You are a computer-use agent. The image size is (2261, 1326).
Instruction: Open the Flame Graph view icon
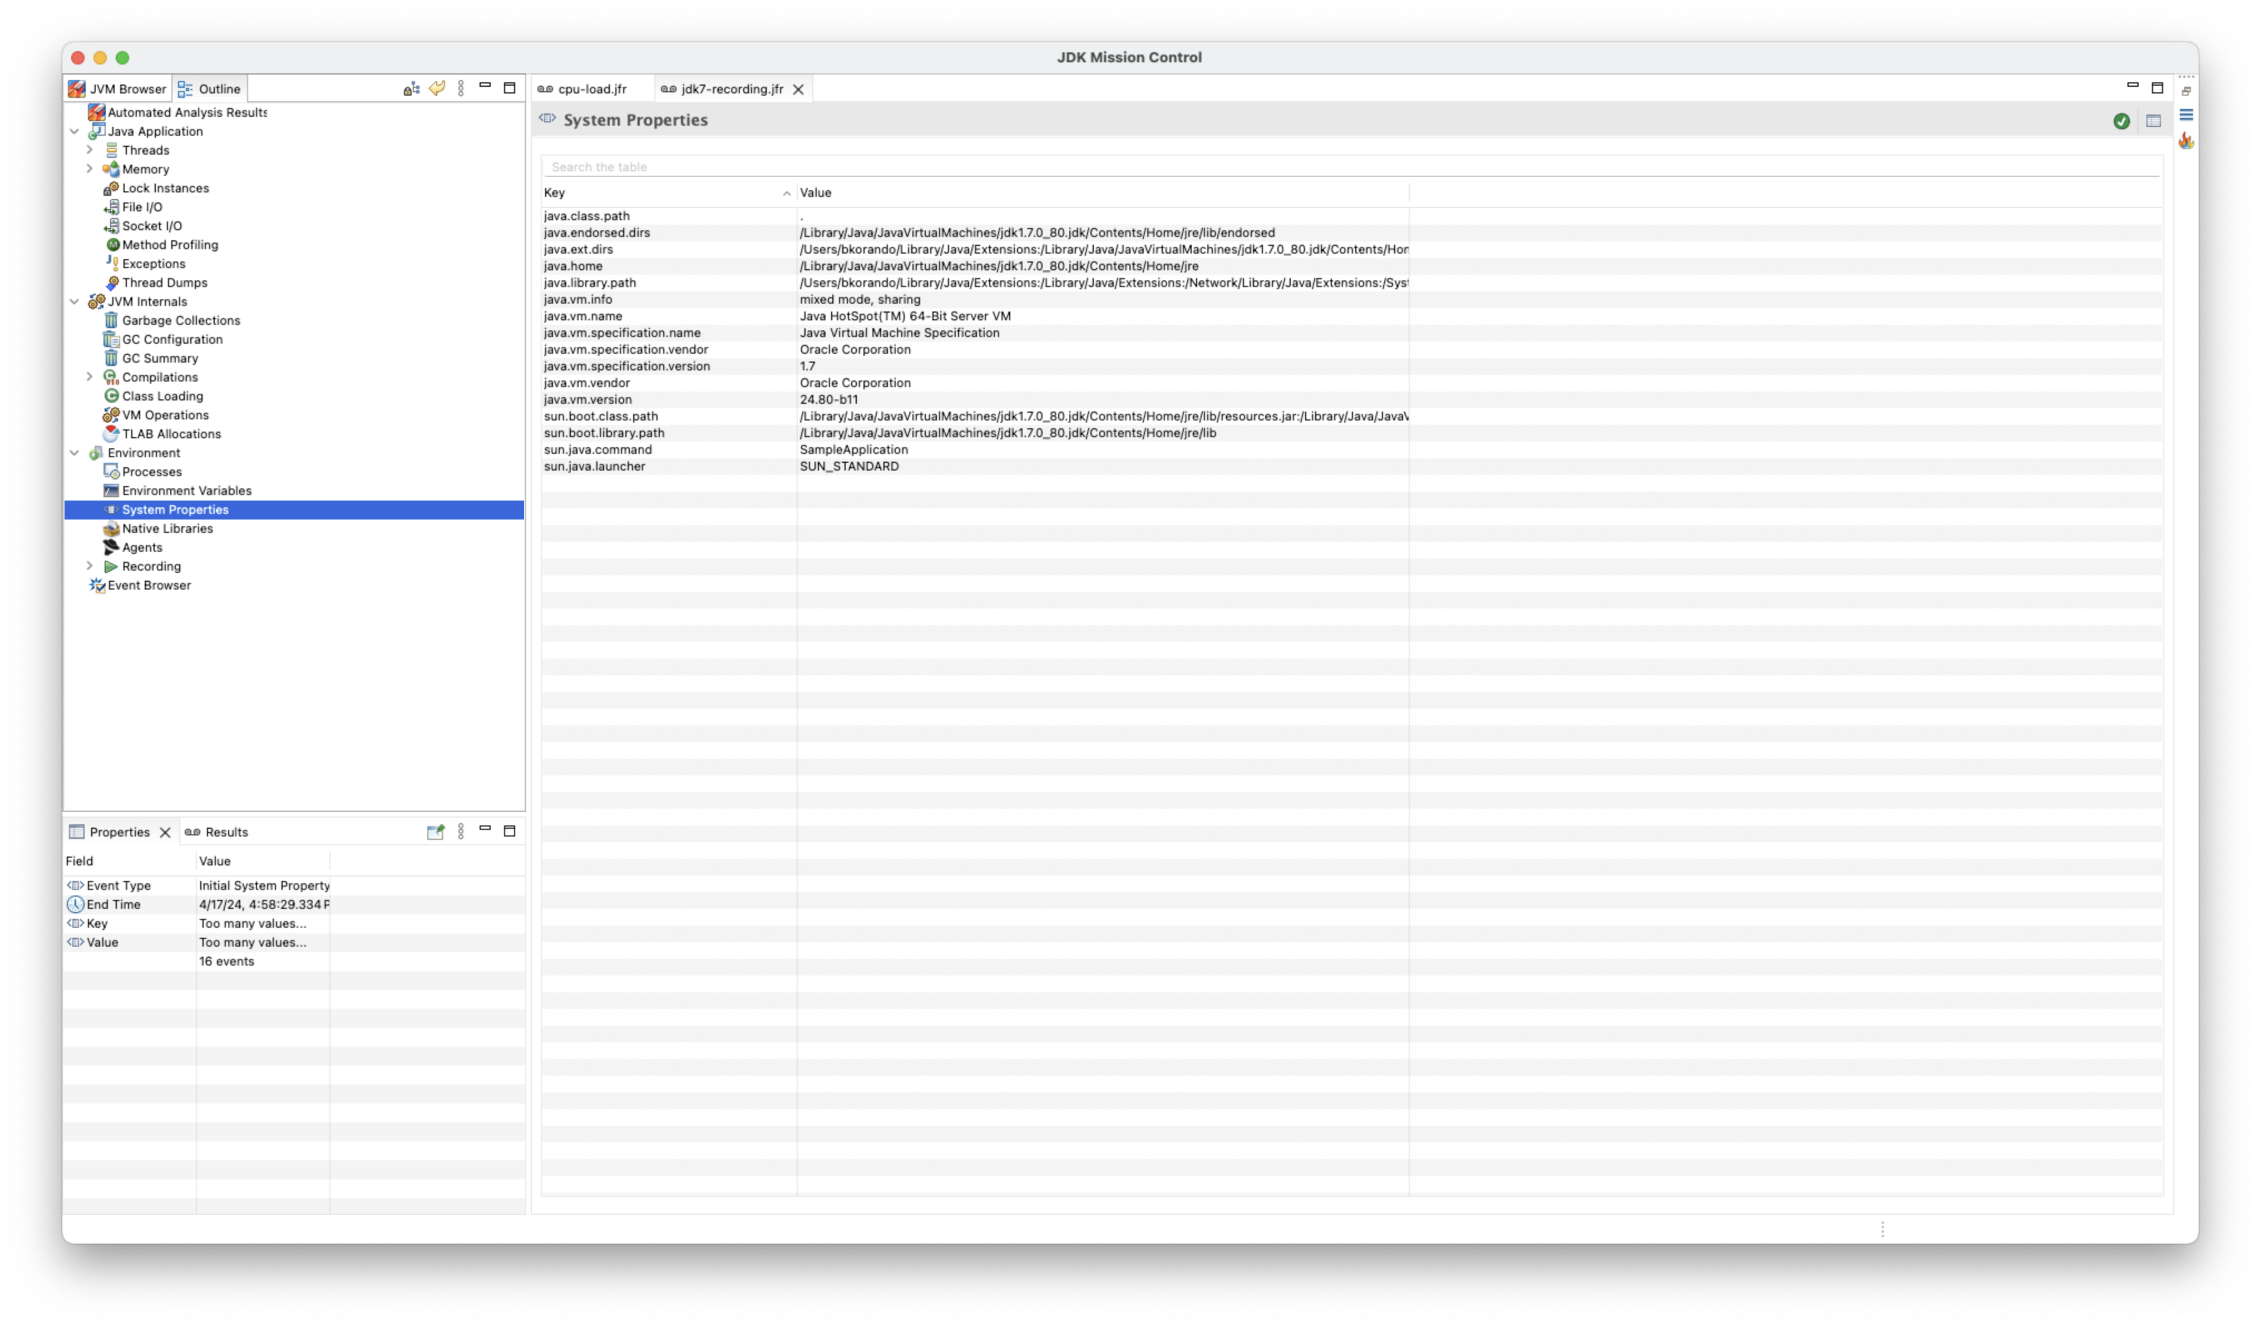tap(2186, 141)
